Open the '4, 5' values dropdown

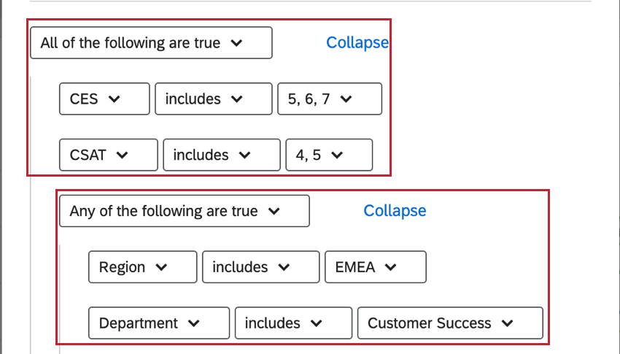(328, 155)
